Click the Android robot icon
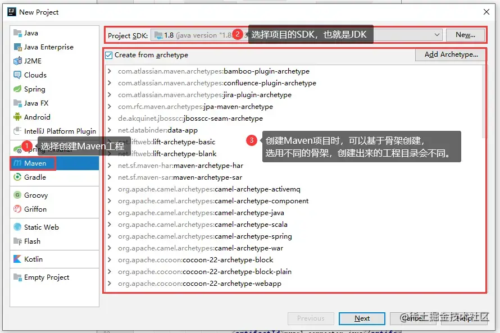The image size is (500, 333). [x=17, y=117]
